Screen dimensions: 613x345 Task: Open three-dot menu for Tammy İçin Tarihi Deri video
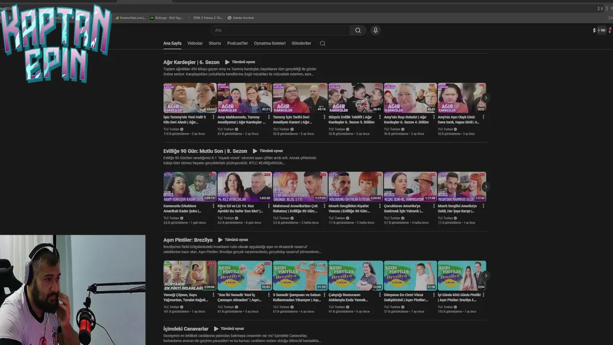coord(324,117)
